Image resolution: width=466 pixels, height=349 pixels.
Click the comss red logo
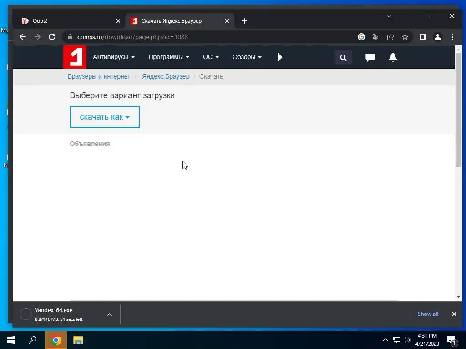click(x=75, y=57)
